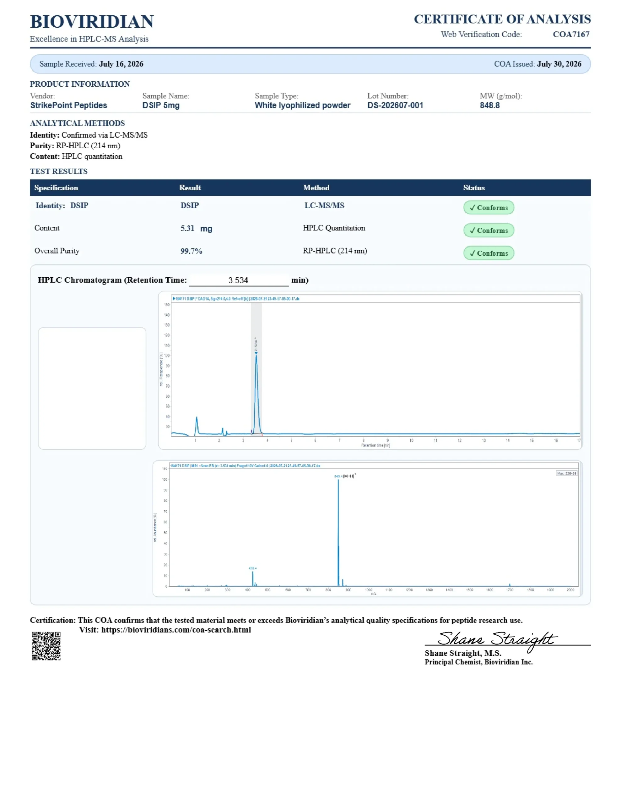Click the Status column header

pos(474,187)
